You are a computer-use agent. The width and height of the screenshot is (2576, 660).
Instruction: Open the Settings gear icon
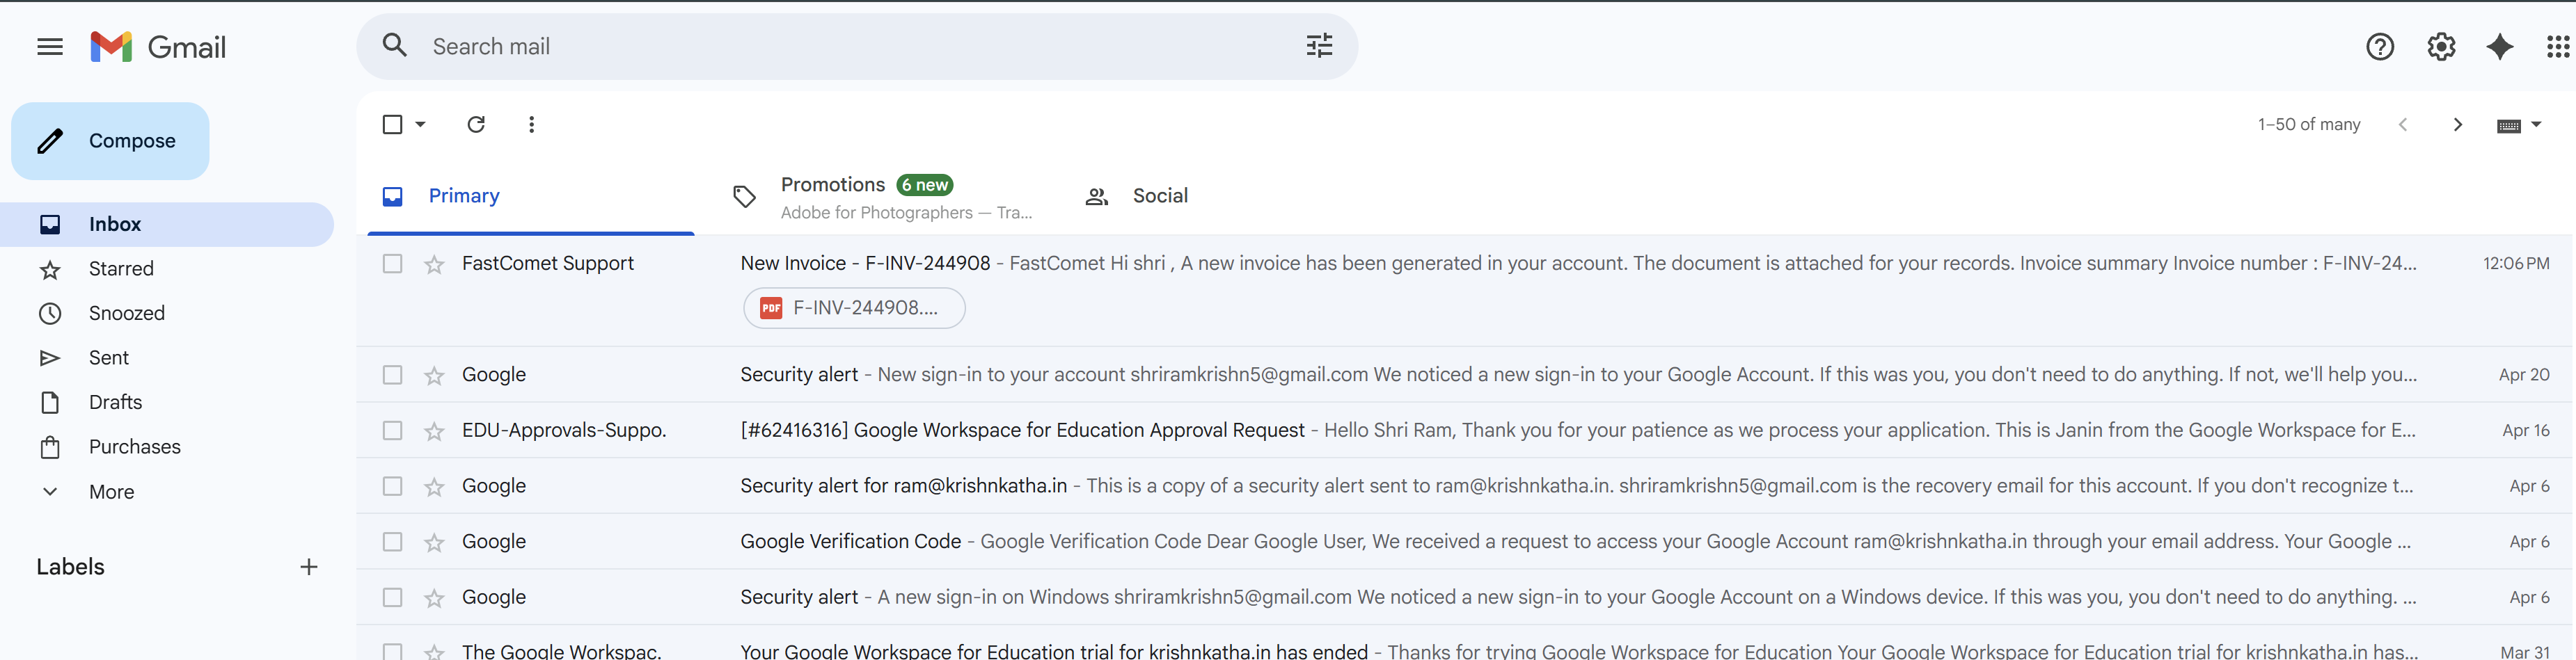coord(2440,47)
